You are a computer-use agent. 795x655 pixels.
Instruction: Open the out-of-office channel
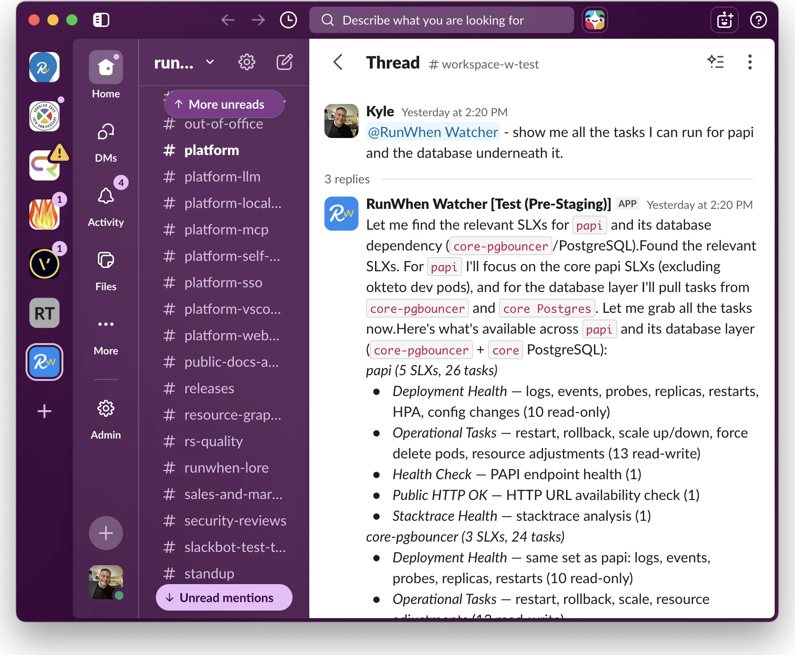224,124
